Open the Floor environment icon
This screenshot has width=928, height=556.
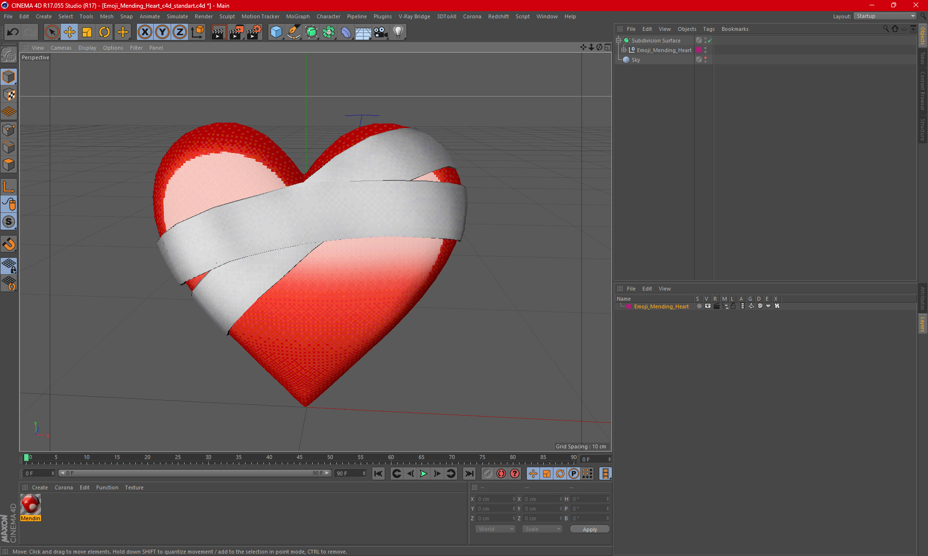tap(363, 32)
